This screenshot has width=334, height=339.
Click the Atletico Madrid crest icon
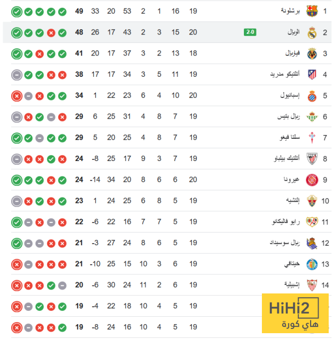point(312,75)
